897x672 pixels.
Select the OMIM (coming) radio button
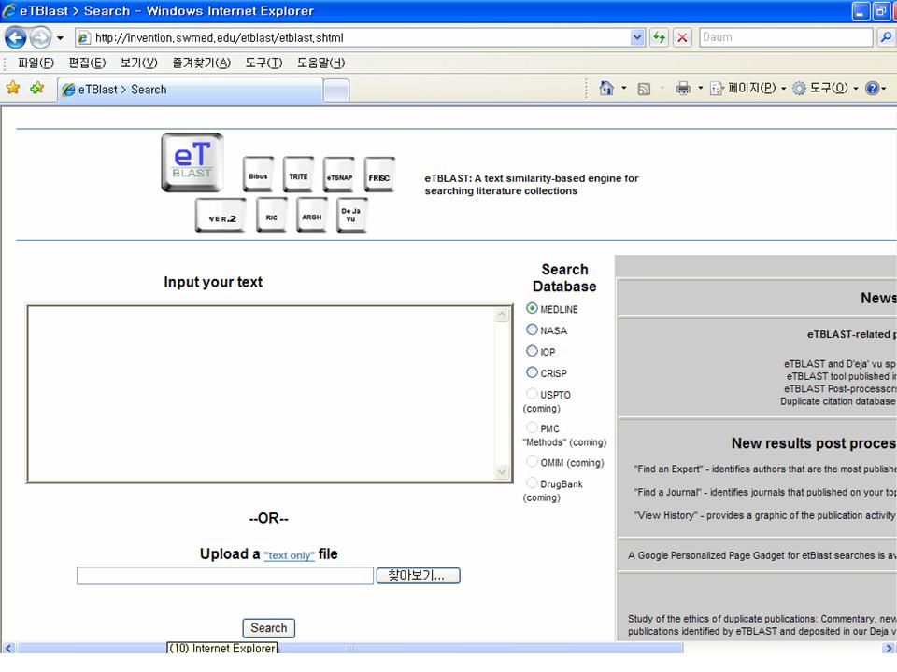532,462
